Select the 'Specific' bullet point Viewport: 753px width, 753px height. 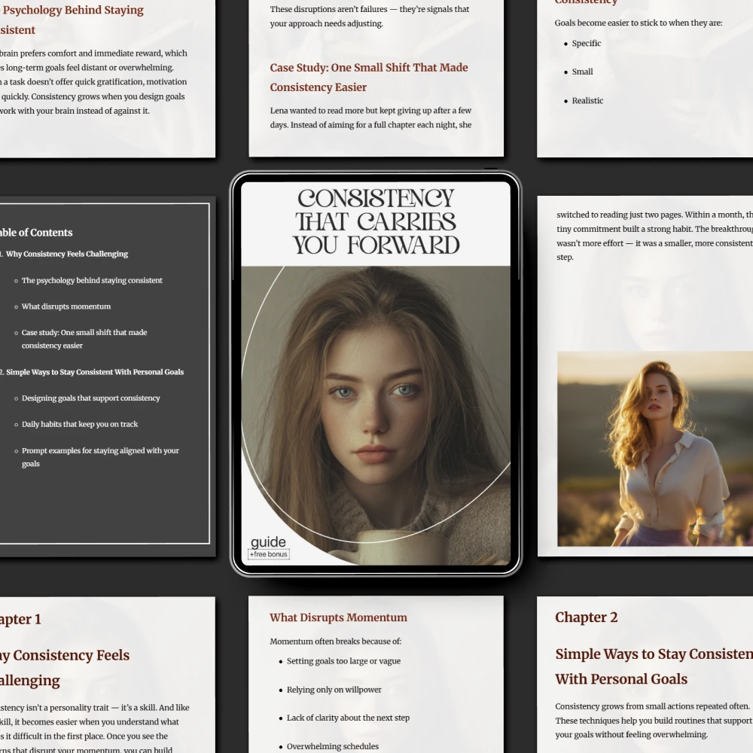(x=586, y=44)
